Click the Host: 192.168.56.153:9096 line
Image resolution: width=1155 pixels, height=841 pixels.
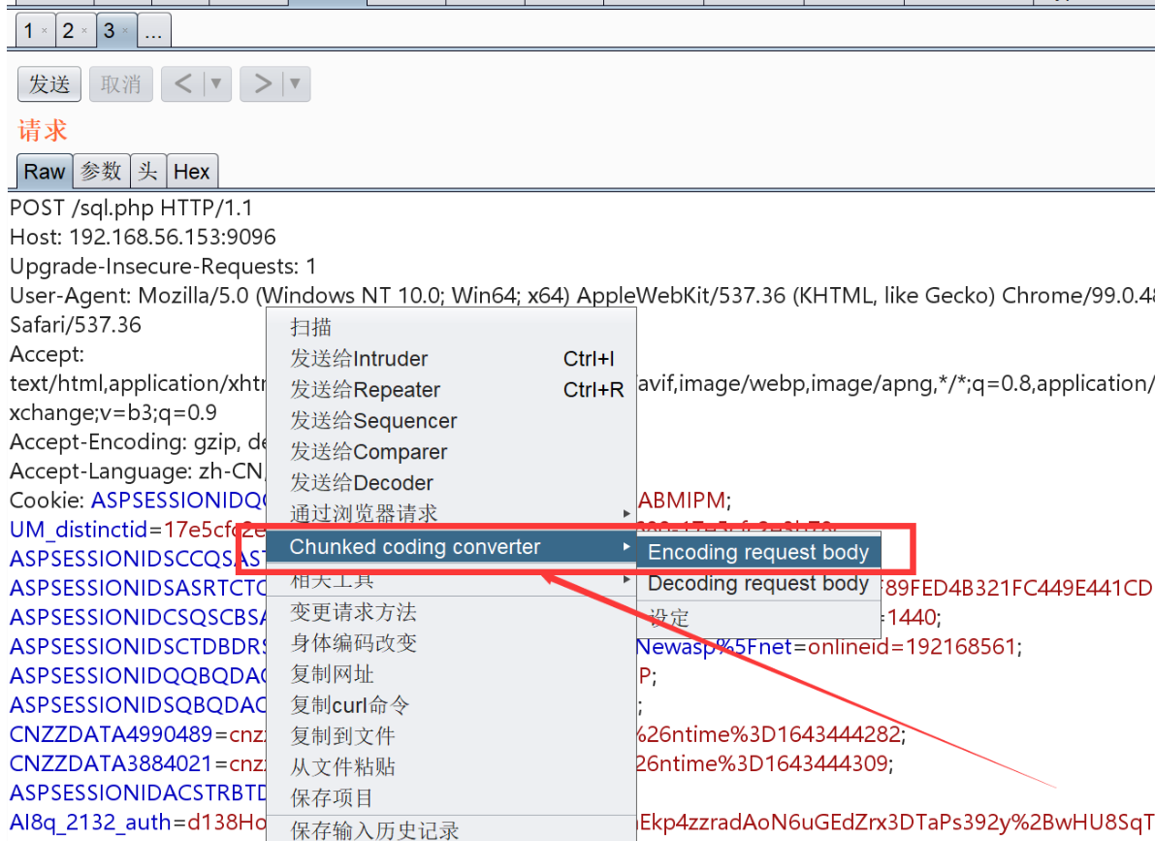pyautogui.click(x=143, y=237)
